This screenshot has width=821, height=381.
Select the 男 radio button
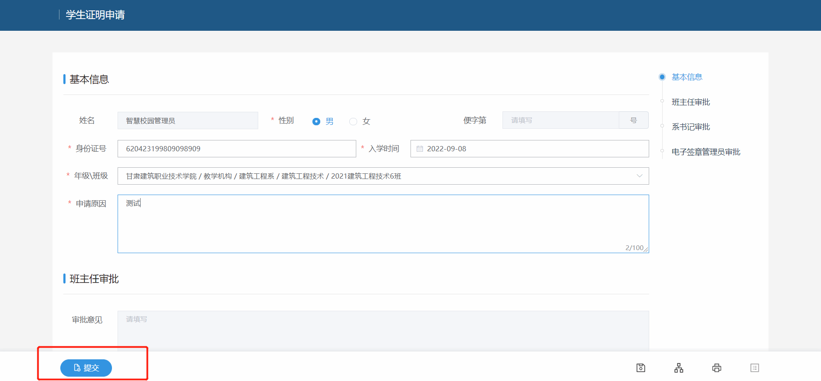316,121
